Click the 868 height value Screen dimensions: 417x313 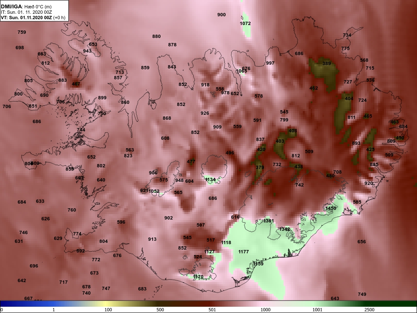167,118
